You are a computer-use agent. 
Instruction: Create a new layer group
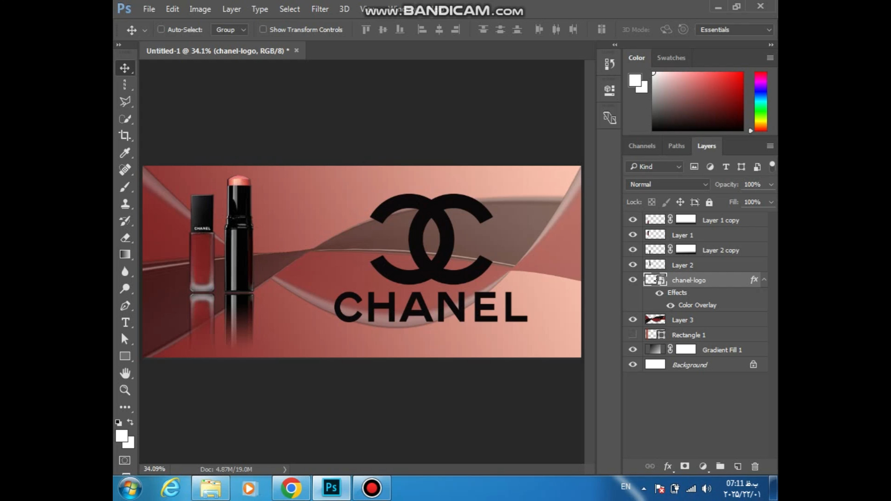click(x=720, y=466)
